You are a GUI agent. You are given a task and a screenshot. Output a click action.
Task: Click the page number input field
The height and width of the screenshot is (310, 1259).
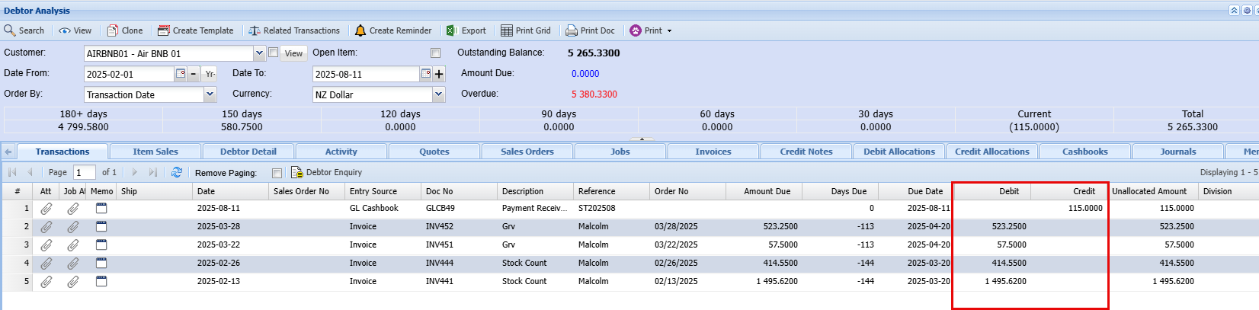click(84, 172)
